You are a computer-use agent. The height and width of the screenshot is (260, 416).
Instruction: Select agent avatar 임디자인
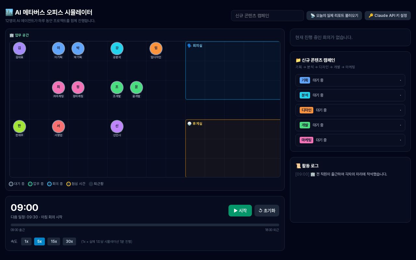click(x=156, y=48)
